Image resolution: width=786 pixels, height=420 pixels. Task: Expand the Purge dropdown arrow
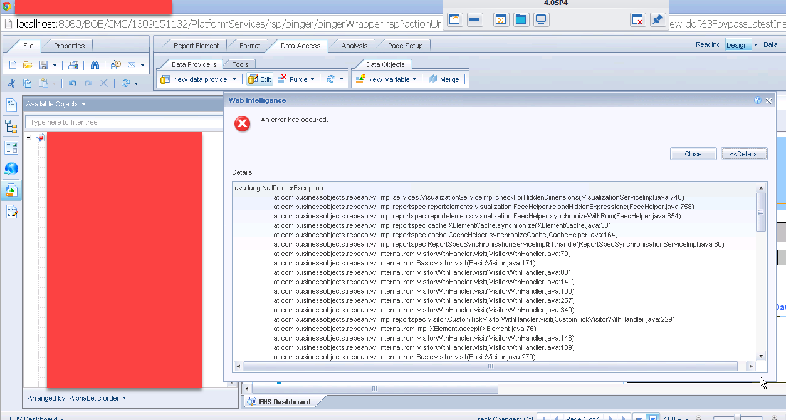click(x=313, y=79)
